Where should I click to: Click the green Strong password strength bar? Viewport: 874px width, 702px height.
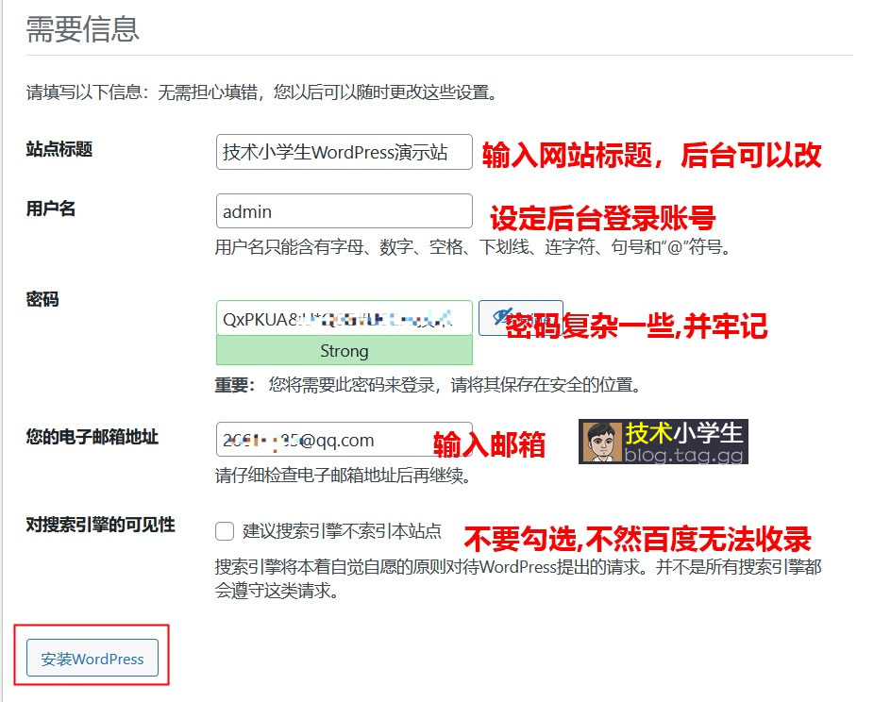click(x=344, y=351)
